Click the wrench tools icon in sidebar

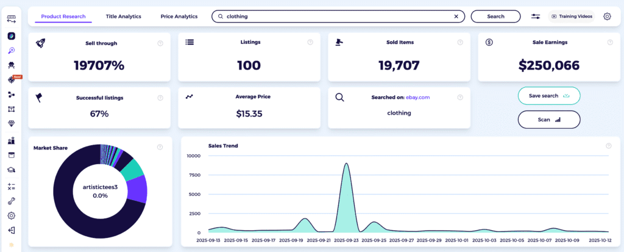point(11,200)
